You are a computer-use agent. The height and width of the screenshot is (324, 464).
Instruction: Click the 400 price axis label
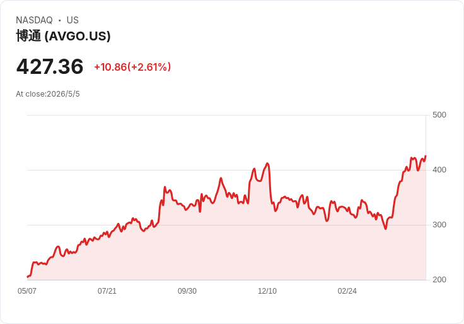(x=439, y=170)
